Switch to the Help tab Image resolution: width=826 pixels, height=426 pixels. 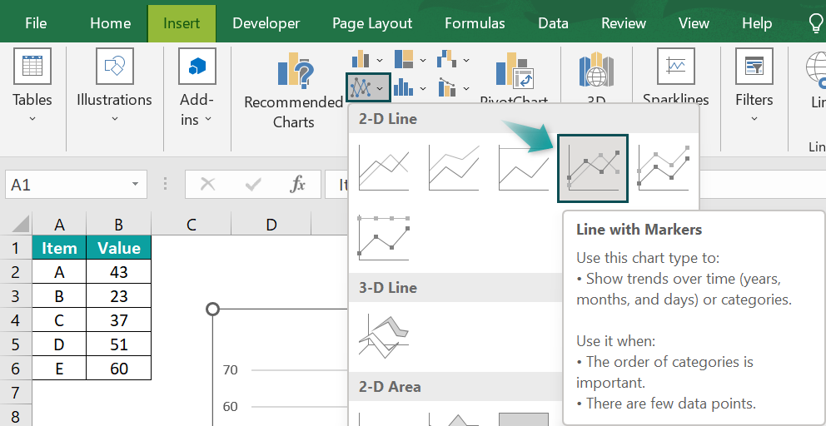click(x=757, y=23)
